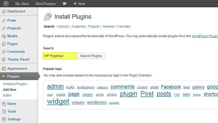The image size is (218, 123).
Task: Open the New content menu
Action: pyautogui.click(x=79, y=4)
